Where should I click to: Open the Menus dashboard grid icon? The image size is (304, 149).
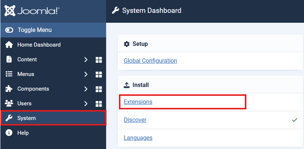(98, 74)
